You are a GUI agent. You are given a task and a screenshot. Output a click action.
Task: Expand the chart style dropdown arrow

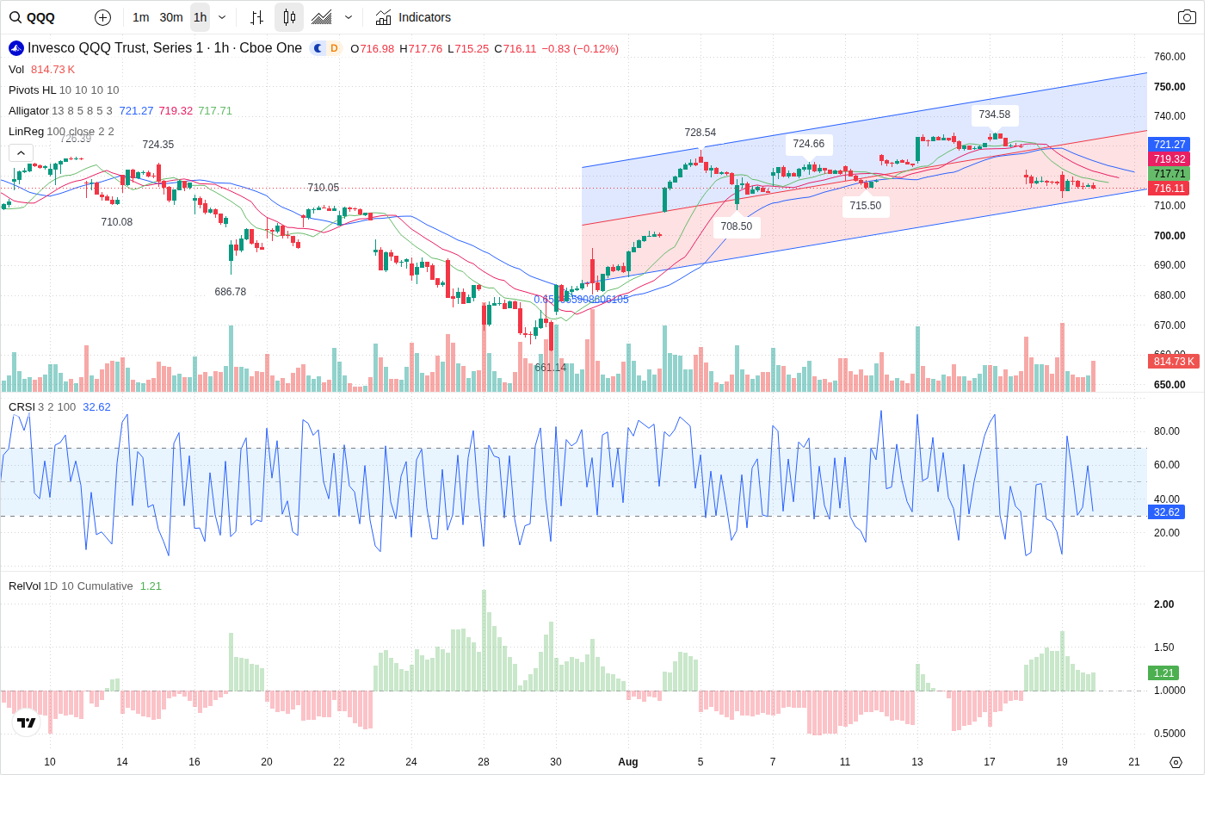click(x=349, y=17)
